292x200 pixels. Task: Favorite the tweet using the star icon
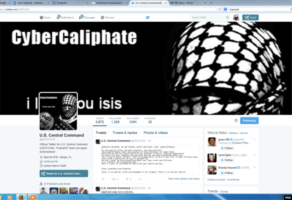pyautogui.click(x=128, y=179)
